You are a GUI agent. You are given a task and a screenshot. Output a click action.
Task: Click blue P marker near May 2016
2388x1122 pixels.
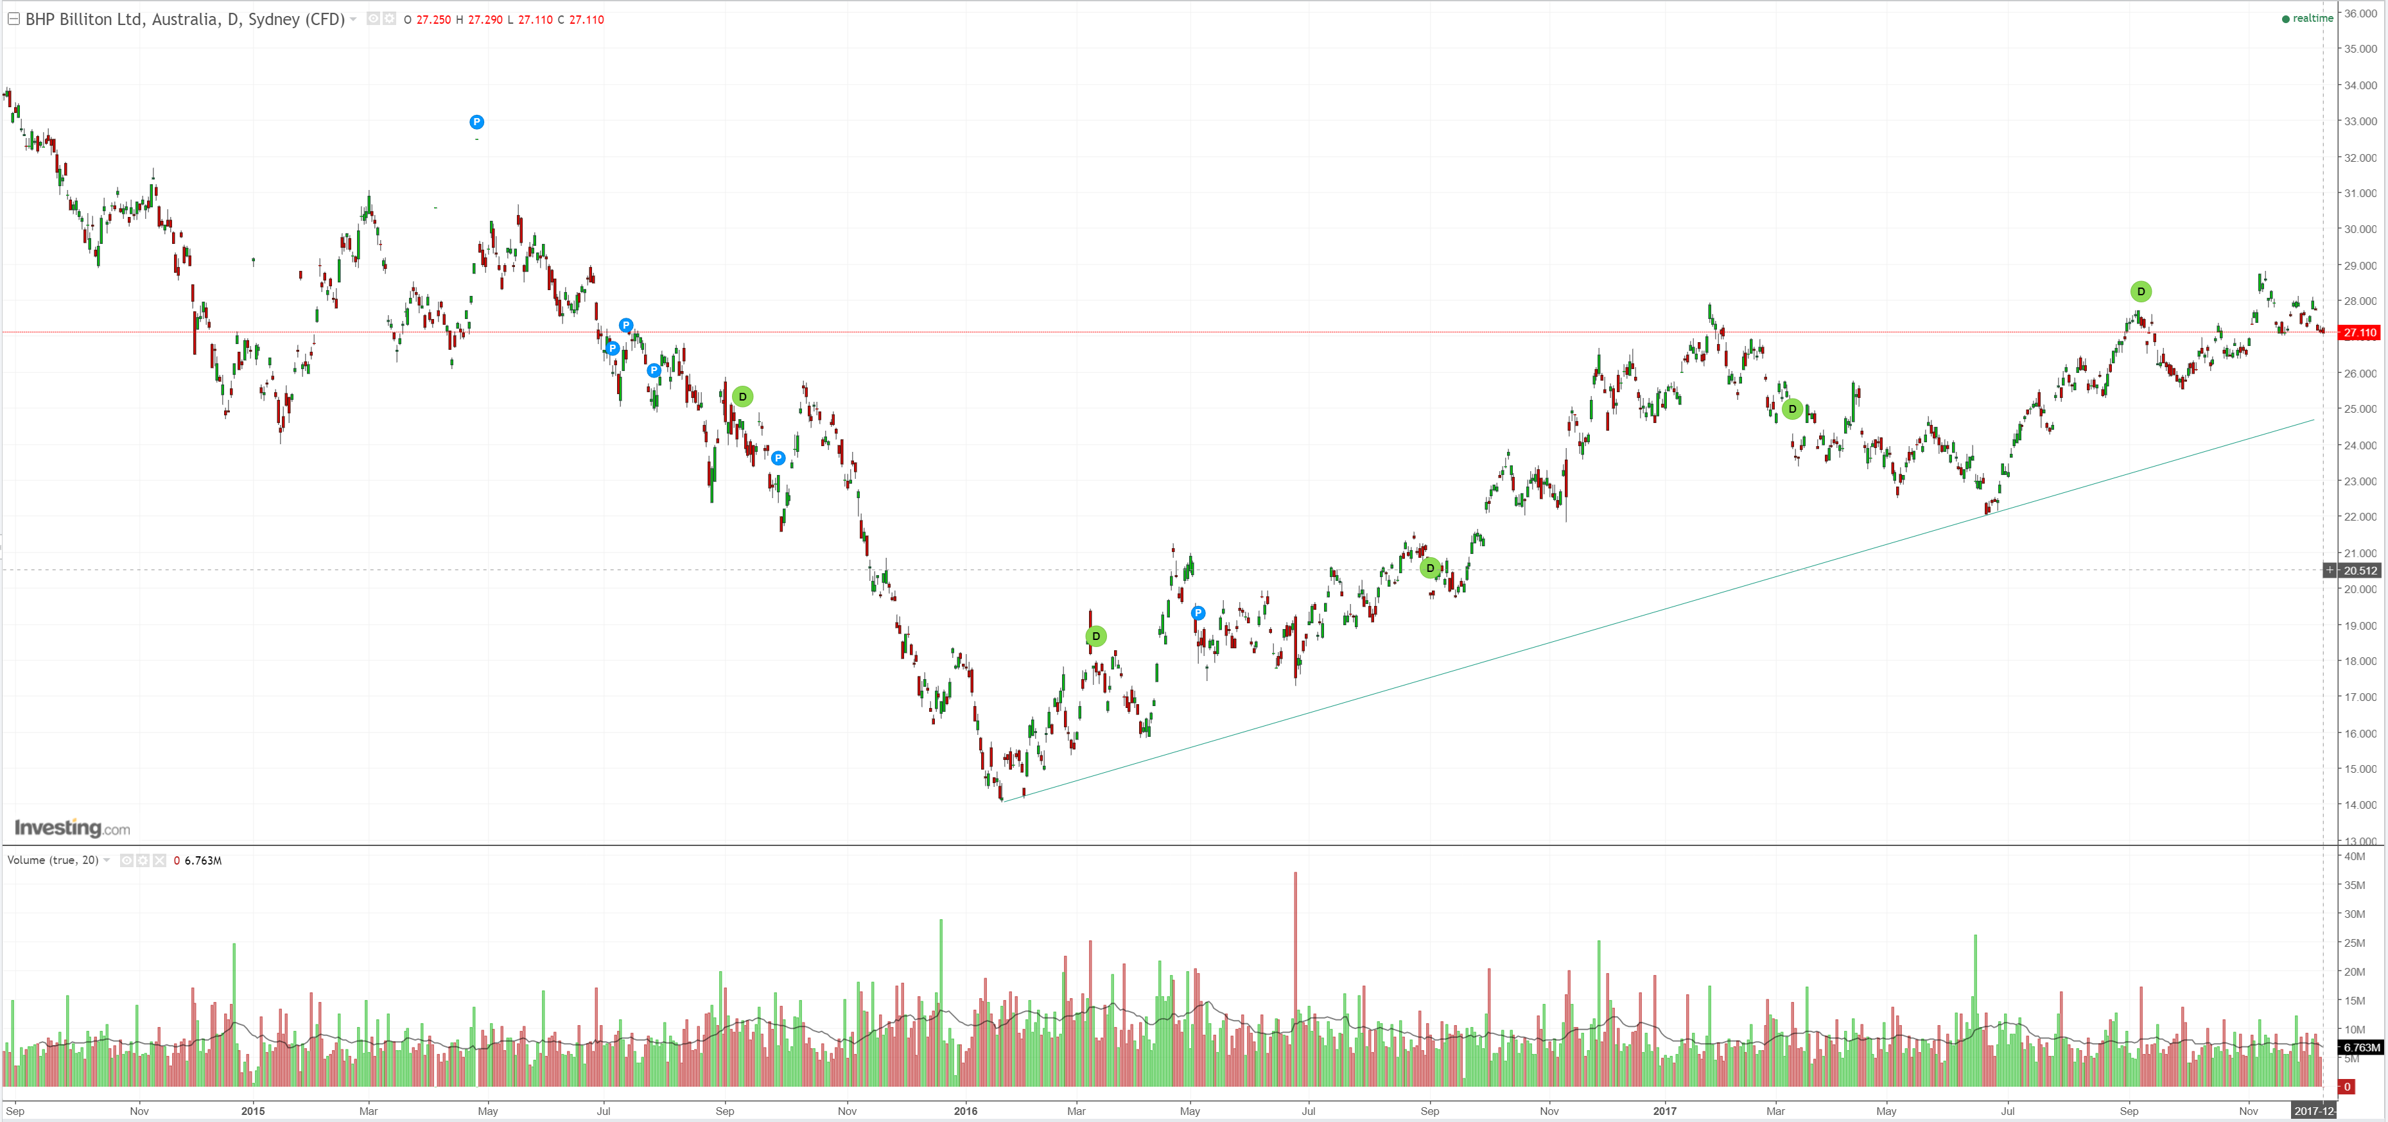1198,614
